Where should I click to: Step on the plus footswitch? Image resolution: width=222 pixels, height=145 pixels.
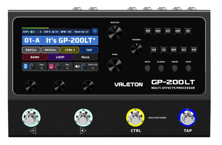[x=84, y=118]
